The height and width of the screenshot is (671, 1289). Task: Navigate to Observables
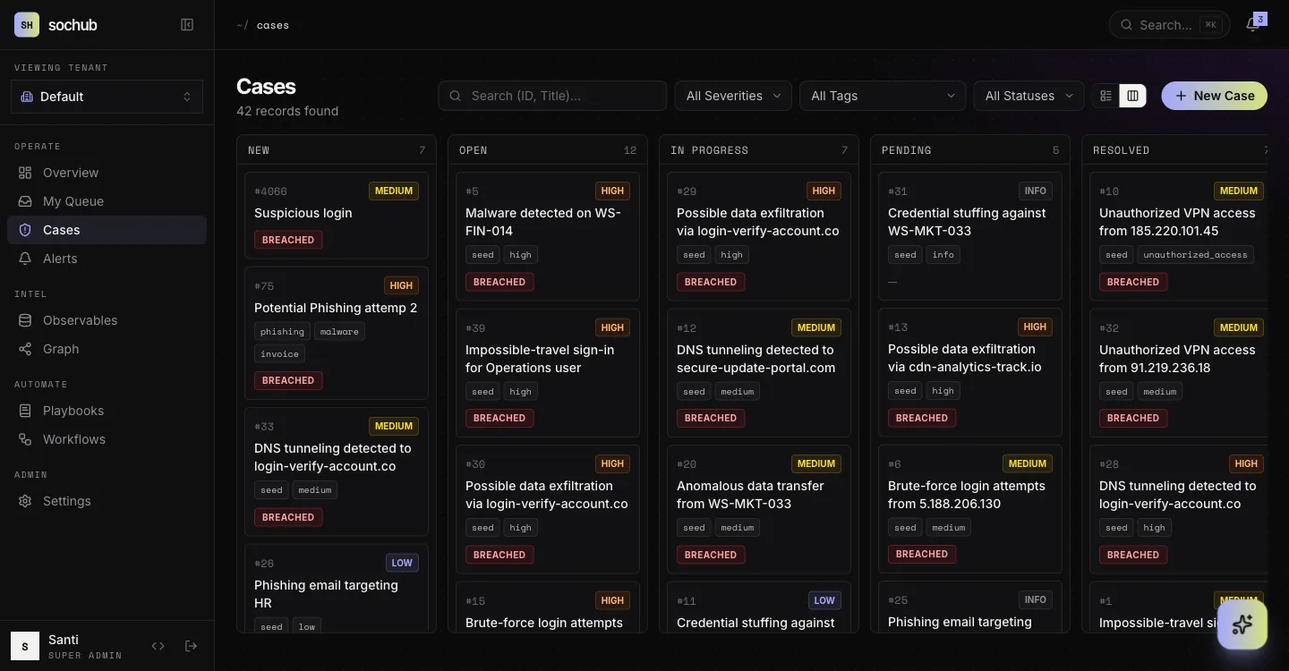click(x=107, y=320)
